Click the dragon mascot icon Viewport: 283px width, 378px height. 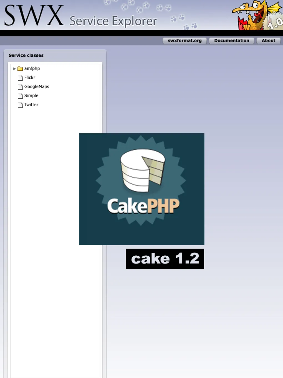[x=251, y=15]
